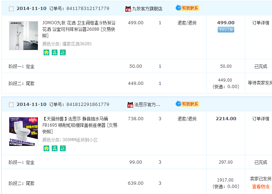Viewport: 272px width, 194px height.
Task: Click the 真 badge under JOMOO shower product
Action: (x=54, y=52)
